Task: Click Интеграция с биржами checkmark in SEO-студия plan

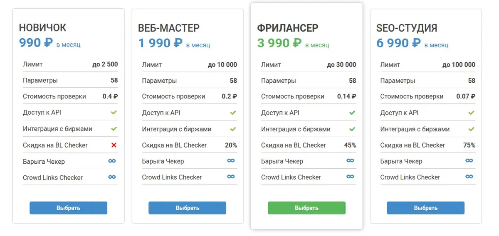Action: pyautogui.click(x=471, y=129)
